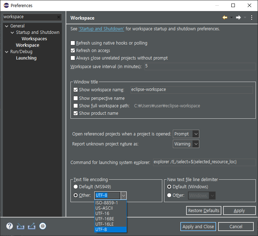This screenshot has height=236, width=258.
Task: Click the Apply button
Action: pyautogui.click(x=239, y=210)
